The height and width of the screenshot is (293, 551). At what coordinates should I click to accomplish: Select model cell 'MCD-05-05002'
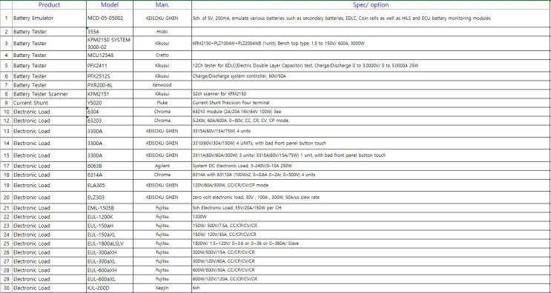[110, 18]
